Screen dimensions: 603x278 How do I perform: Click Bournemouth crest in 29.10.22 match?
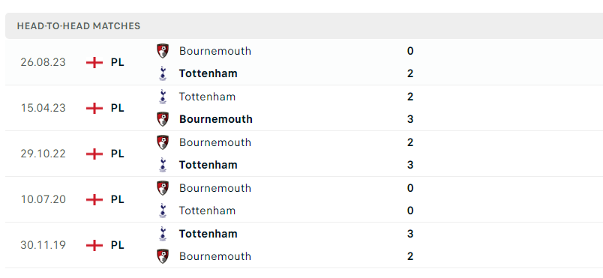[163, 142]
